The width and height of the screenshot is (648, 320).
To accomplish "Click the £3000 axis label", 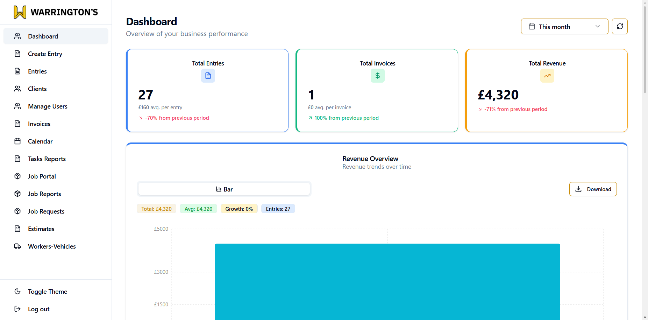I will point(161,272).
